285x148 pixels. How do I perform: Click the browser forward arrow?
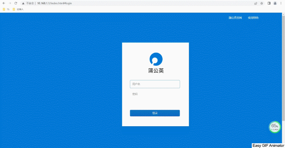[10, 3]
